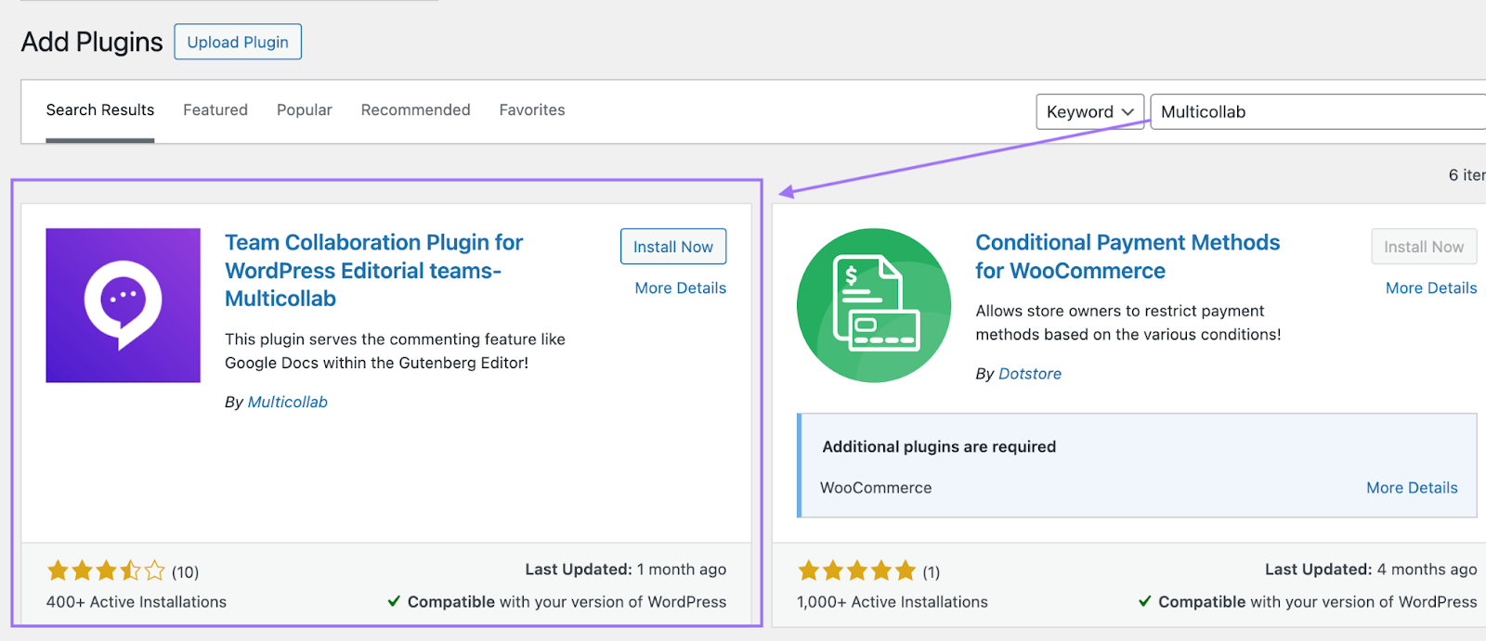
Task: Click the Allows store owners description text
Action: point(1128,323)
